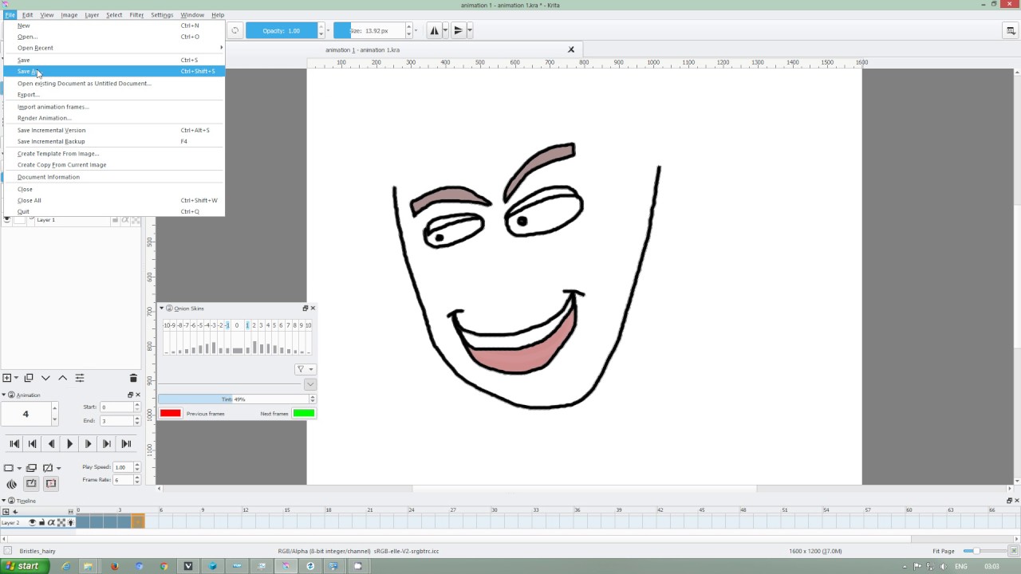Toggle Layer 2 visibility eye in timeline
1021x574 pixels.
[x=33, y=523]
